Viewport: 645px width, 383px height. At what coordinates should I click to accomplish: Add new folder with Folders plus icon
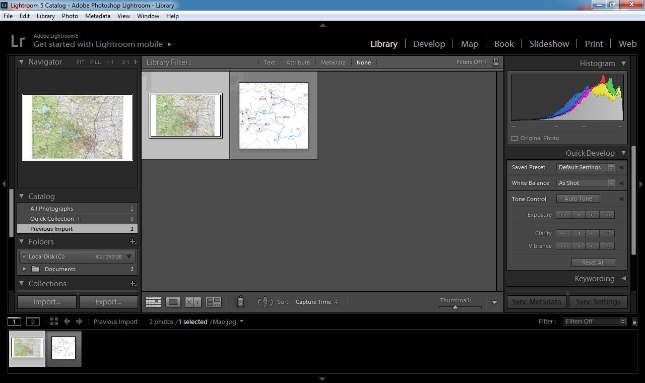133,241
